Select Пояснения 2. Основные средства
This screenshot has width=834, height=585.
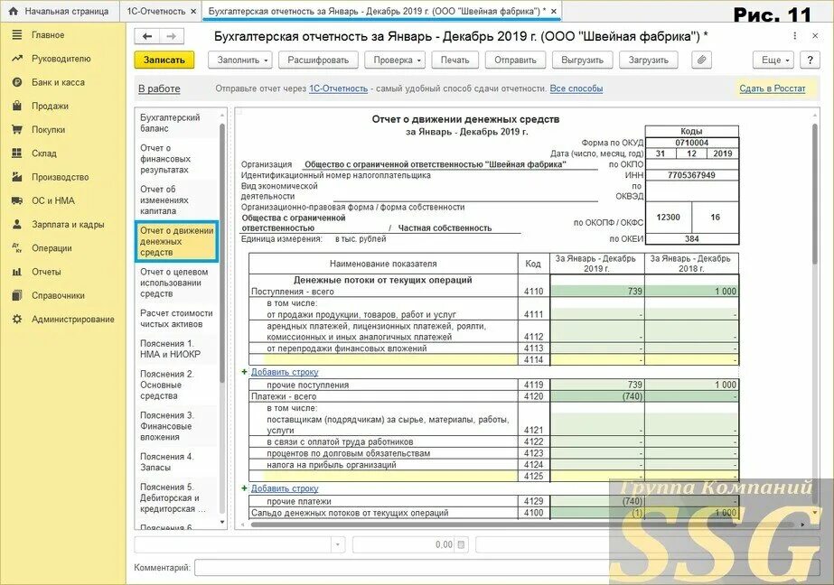coord(176,385)
